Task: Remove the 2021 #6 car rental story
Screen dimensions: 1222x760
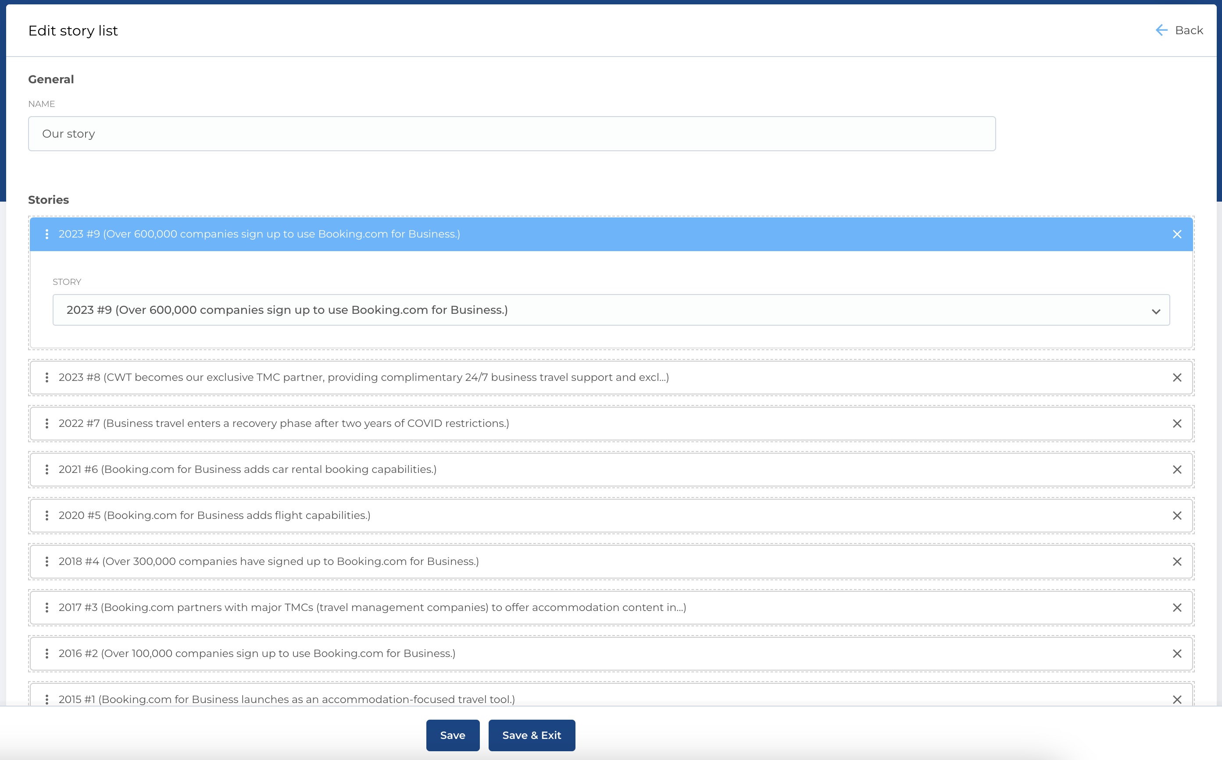Action: point(1177,469)
